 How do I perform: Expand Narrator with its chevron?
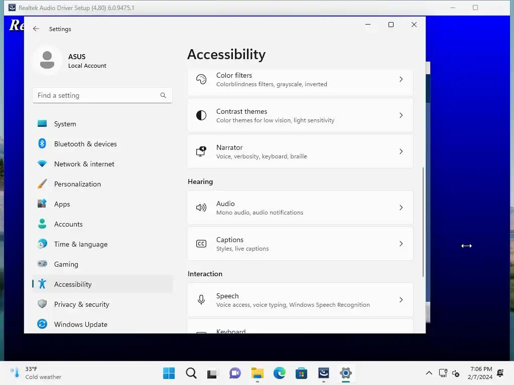(x=401, y=151)
